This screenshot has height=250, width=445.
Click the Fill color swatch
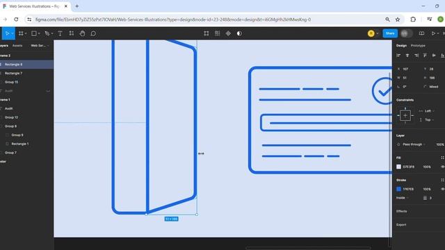tap(398, 167)
